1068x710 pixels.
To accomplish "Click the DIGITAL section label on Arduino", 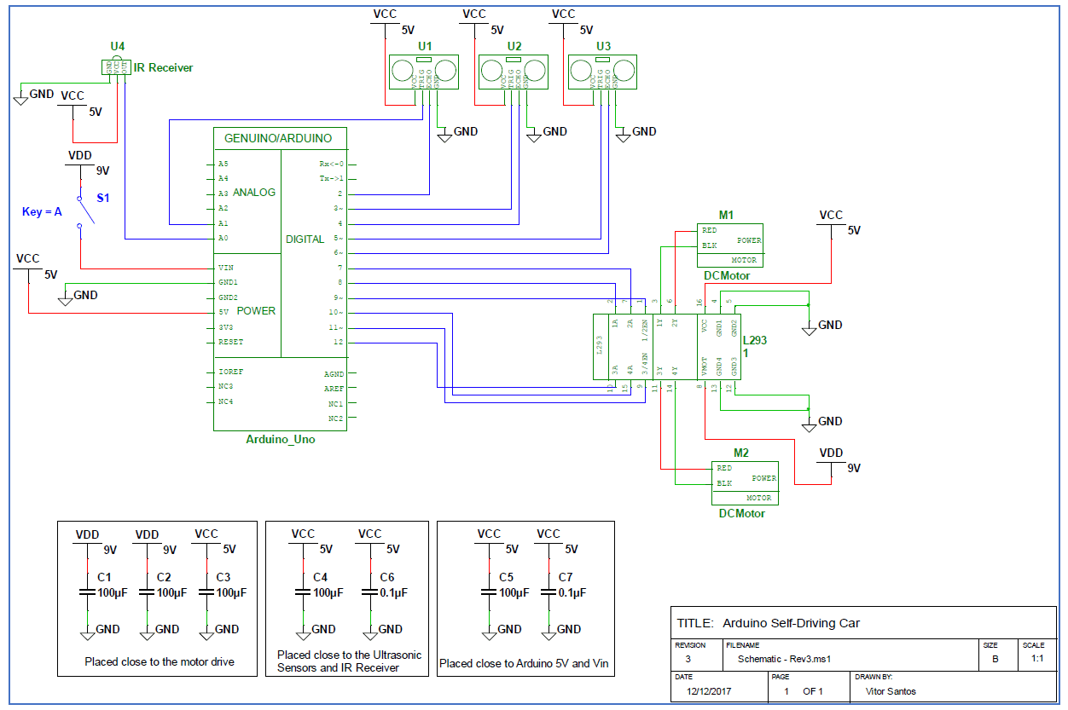I will click(305, 240).
